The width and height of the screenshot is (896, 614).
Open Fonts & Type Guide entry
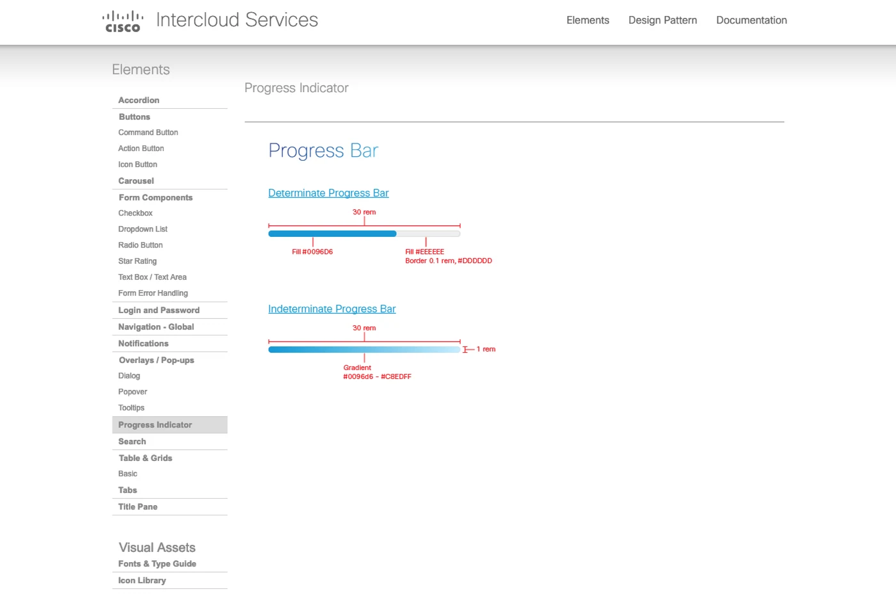157,564
